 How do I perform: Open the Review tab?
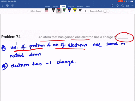tap(80, 6)
